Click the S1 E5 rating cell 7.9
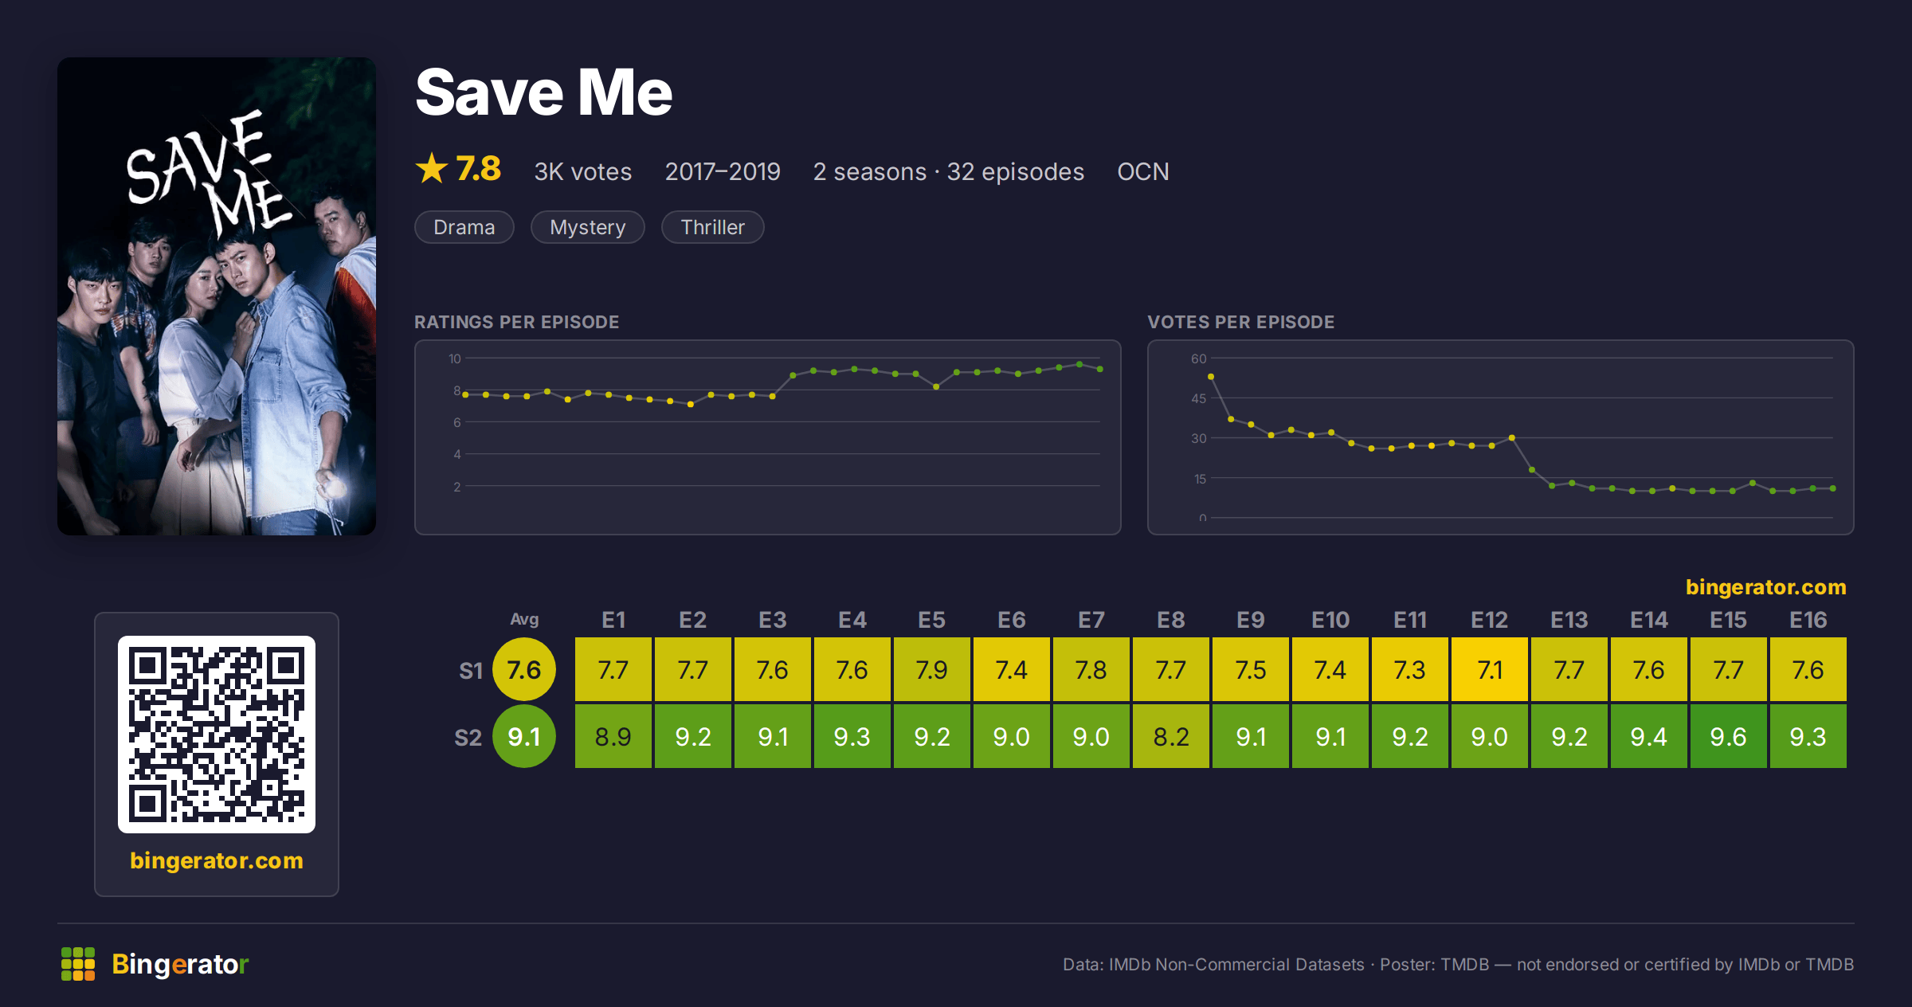1912x1007 pixels. [x=932, y=669]
